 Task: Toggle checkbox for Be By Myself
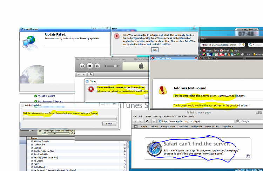[32, 167]
